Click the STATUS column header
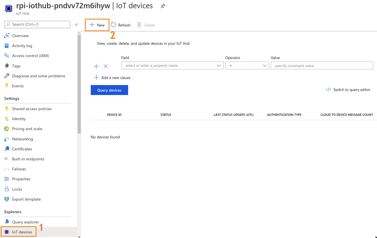Screen dimensions: 377x238 166,115
